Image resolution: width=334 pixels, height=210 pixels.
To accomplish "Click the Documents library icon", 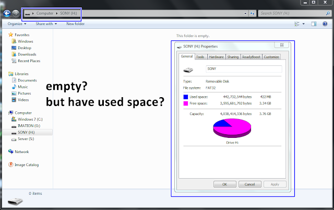I will [x=14, y=80].
